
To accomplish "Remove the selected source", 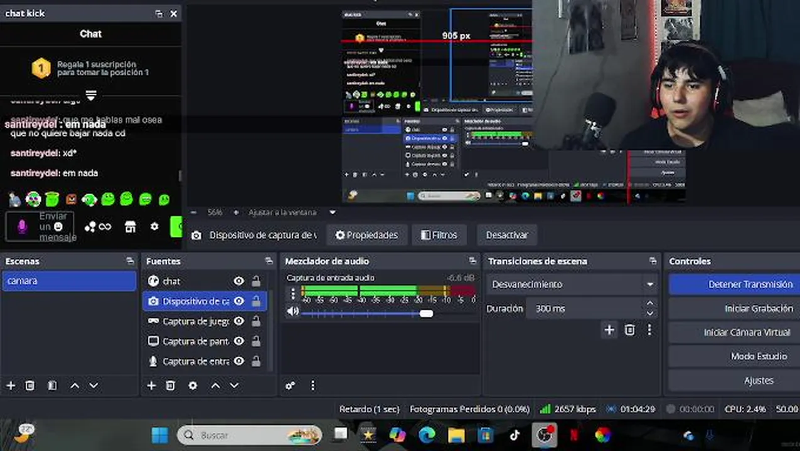I will coord(170,385).
